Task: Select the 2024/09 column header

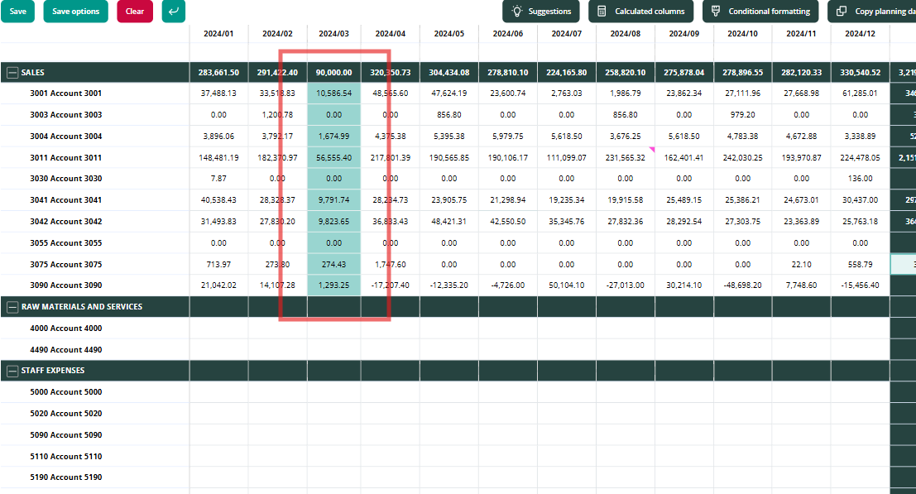Action: (x=684, y=34)
